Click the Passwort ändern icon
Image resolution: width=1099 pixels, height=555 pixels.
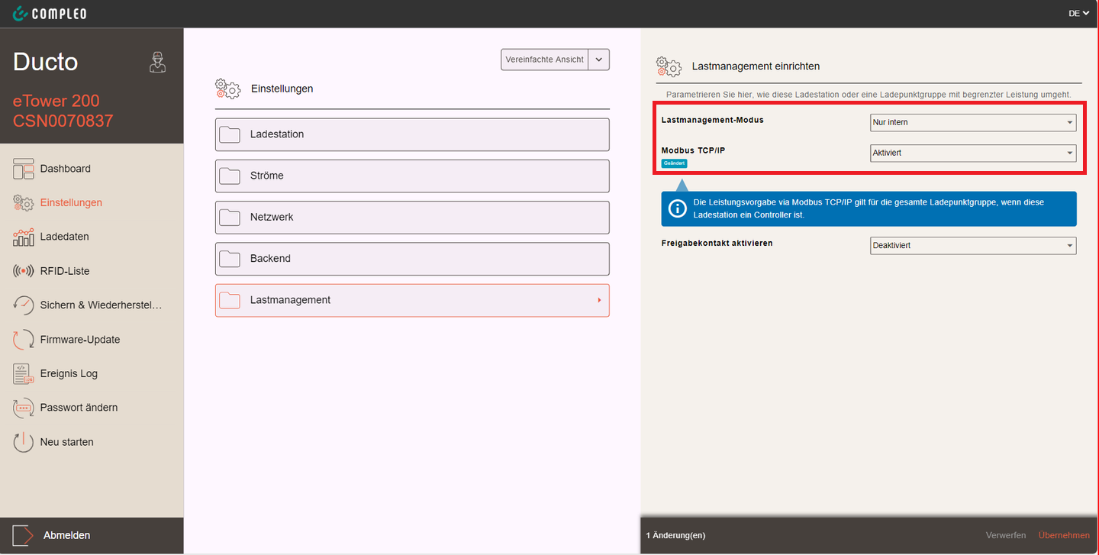coord(24,408)
